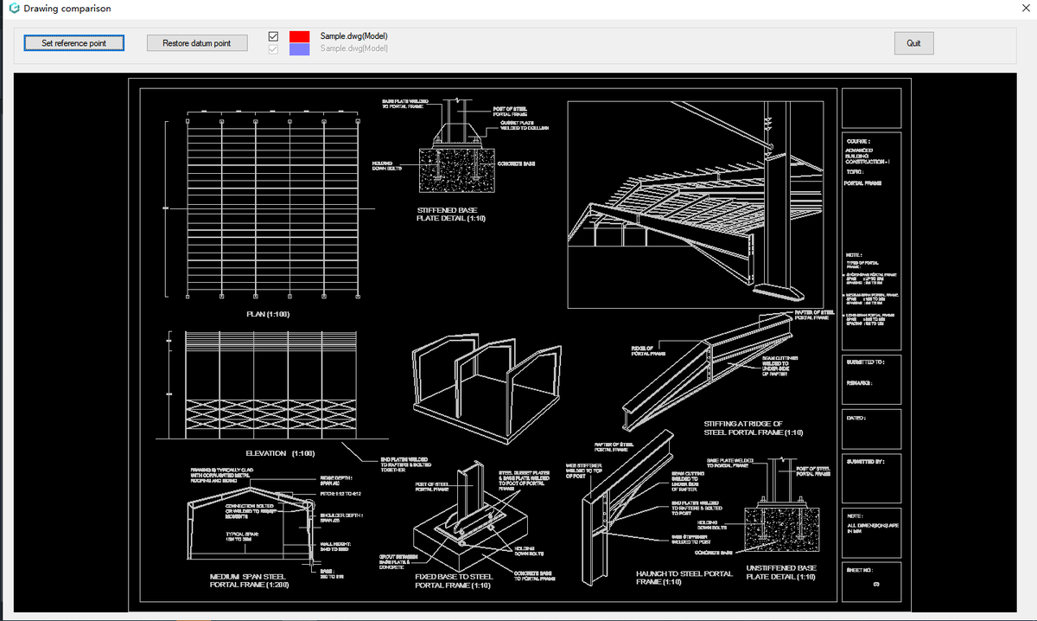Click STIFFING AT RIDGE title text
The height and width of the screenshot is (621, 1037).
[754, 427]
